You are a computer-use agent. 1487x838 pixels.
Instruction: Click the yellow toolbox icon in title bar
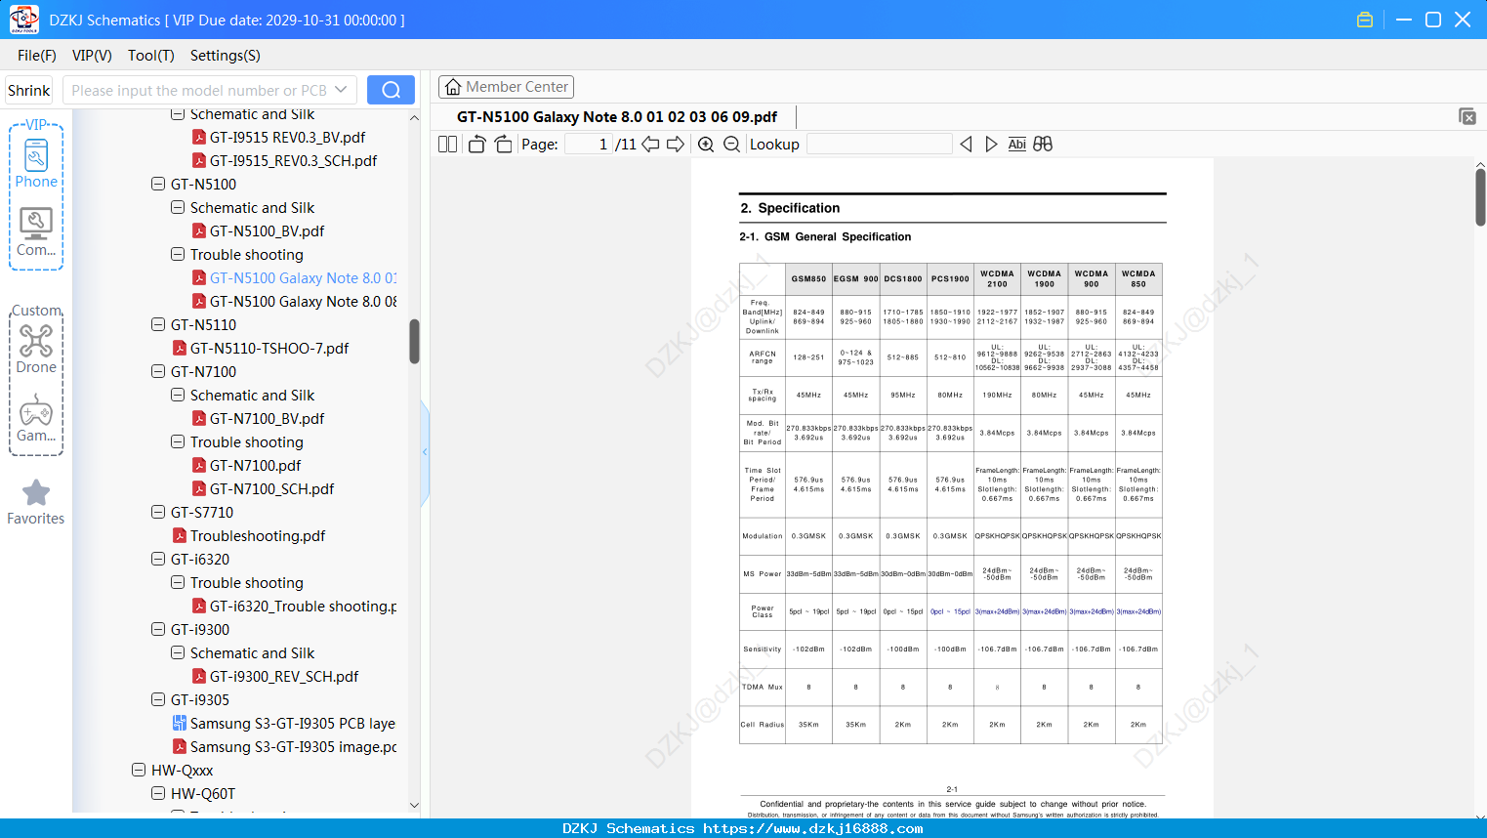click(1365, 20)
